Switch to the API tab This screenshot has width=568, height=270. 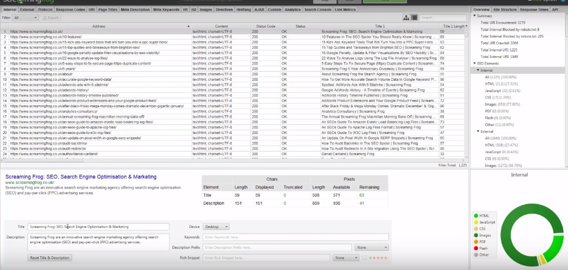(555, 10)
